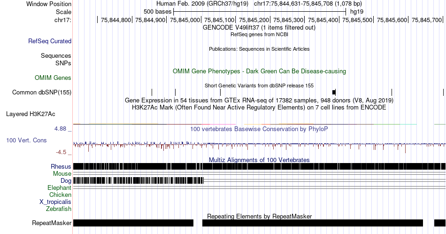Click the SNPs track label

[x=63, y=63]
